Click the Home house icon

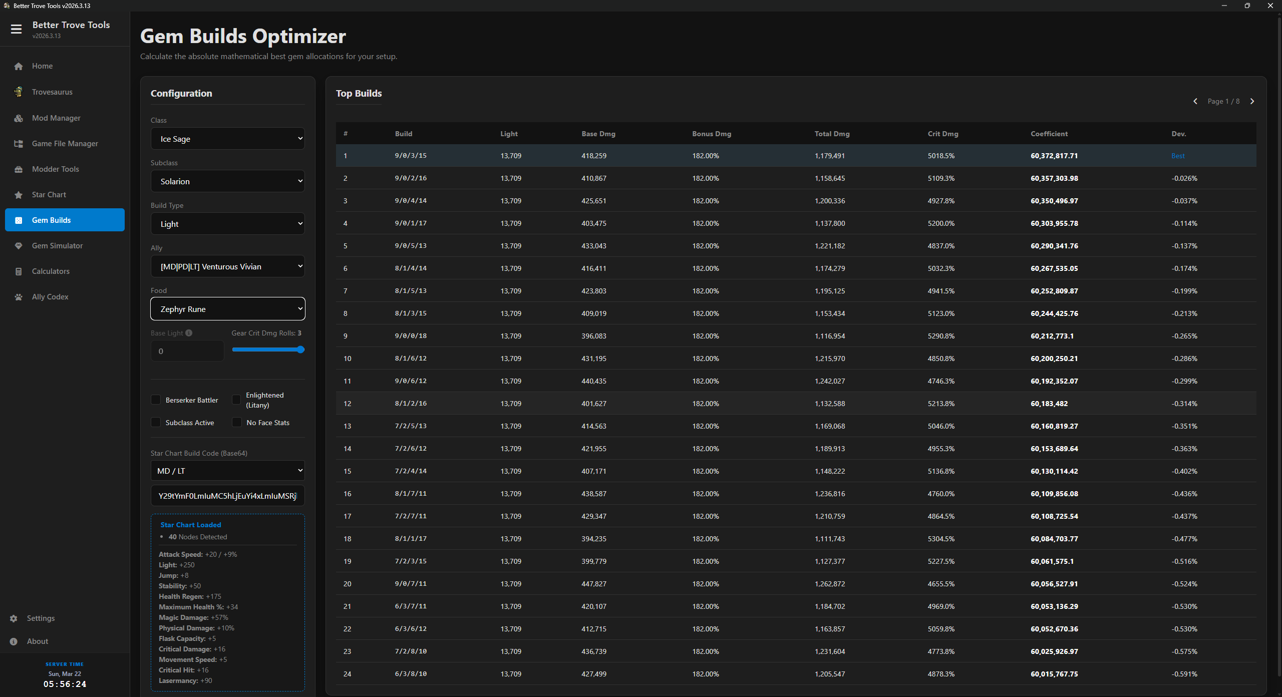[19, 66]
